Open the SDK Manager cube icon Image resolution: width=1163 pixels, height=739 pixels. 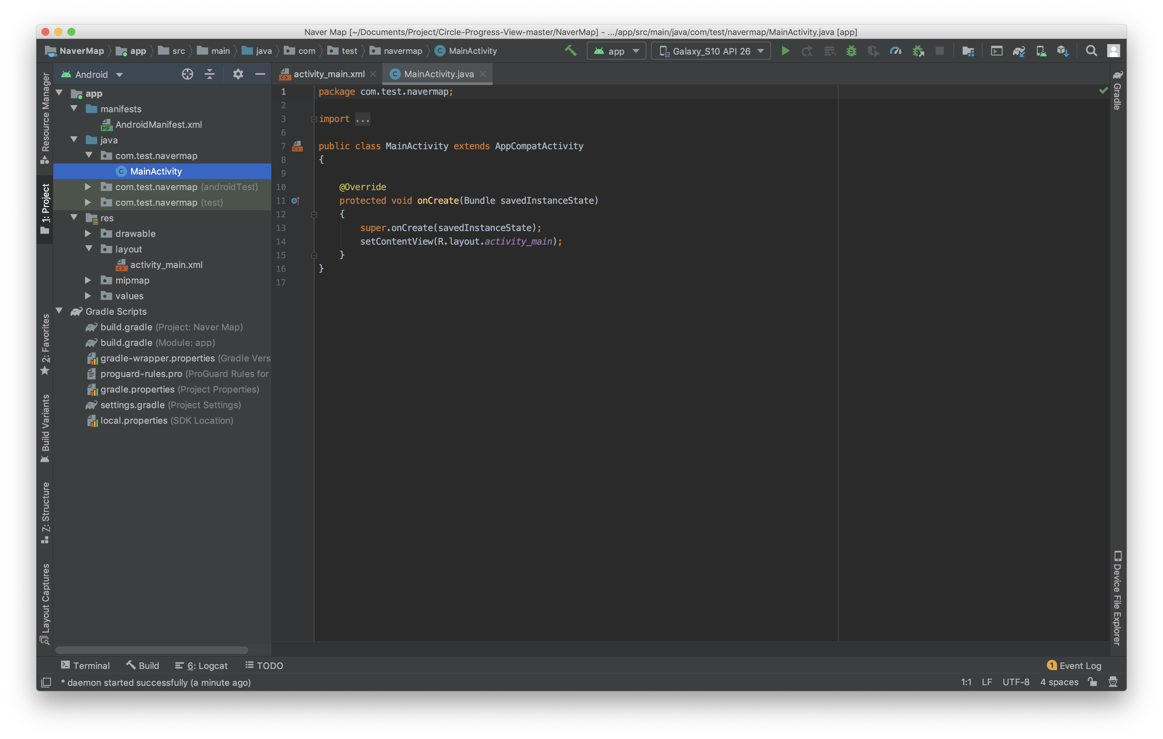click(x=1062, y=51)
